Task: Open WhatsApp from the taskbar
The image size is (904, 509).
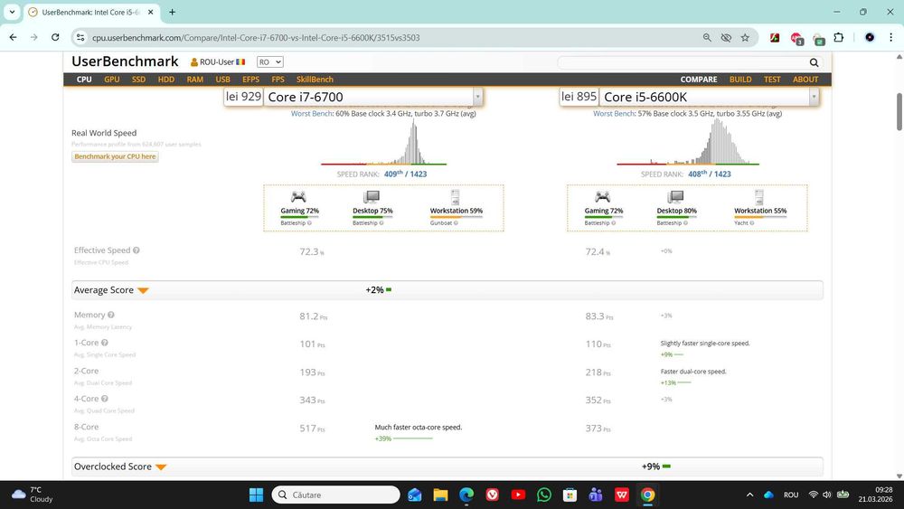Action: [543, 495]
